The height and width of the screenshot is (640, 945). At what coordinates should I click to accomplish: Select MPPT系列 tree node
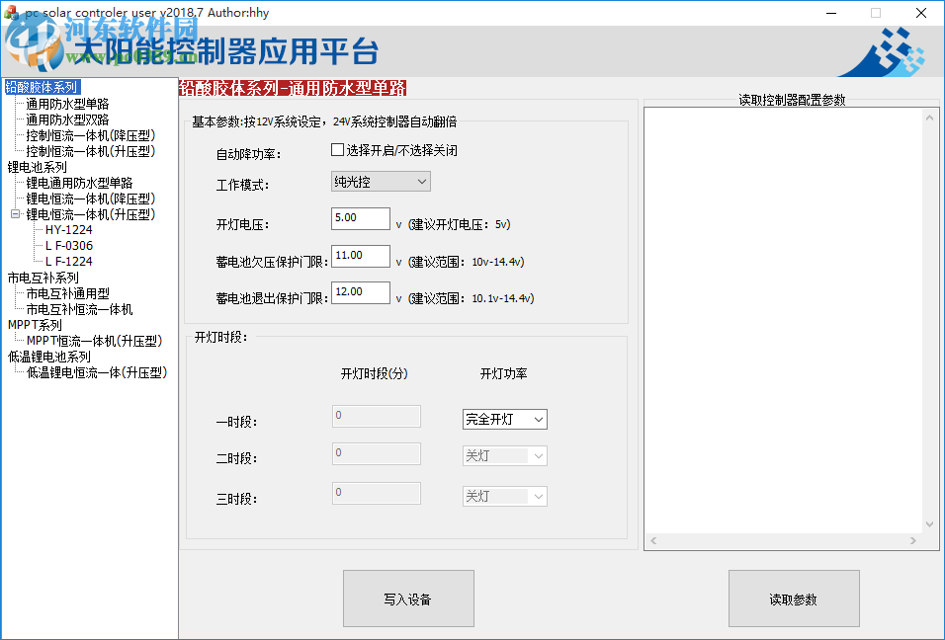pos(35,325)
